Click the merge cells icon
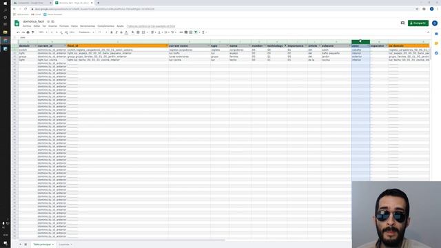441x248 pixels. tap(143, 32)
